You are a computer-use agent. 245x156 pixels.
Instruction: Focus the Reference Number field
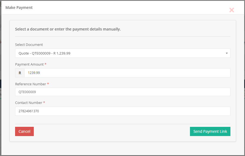[x=122, y=92]
